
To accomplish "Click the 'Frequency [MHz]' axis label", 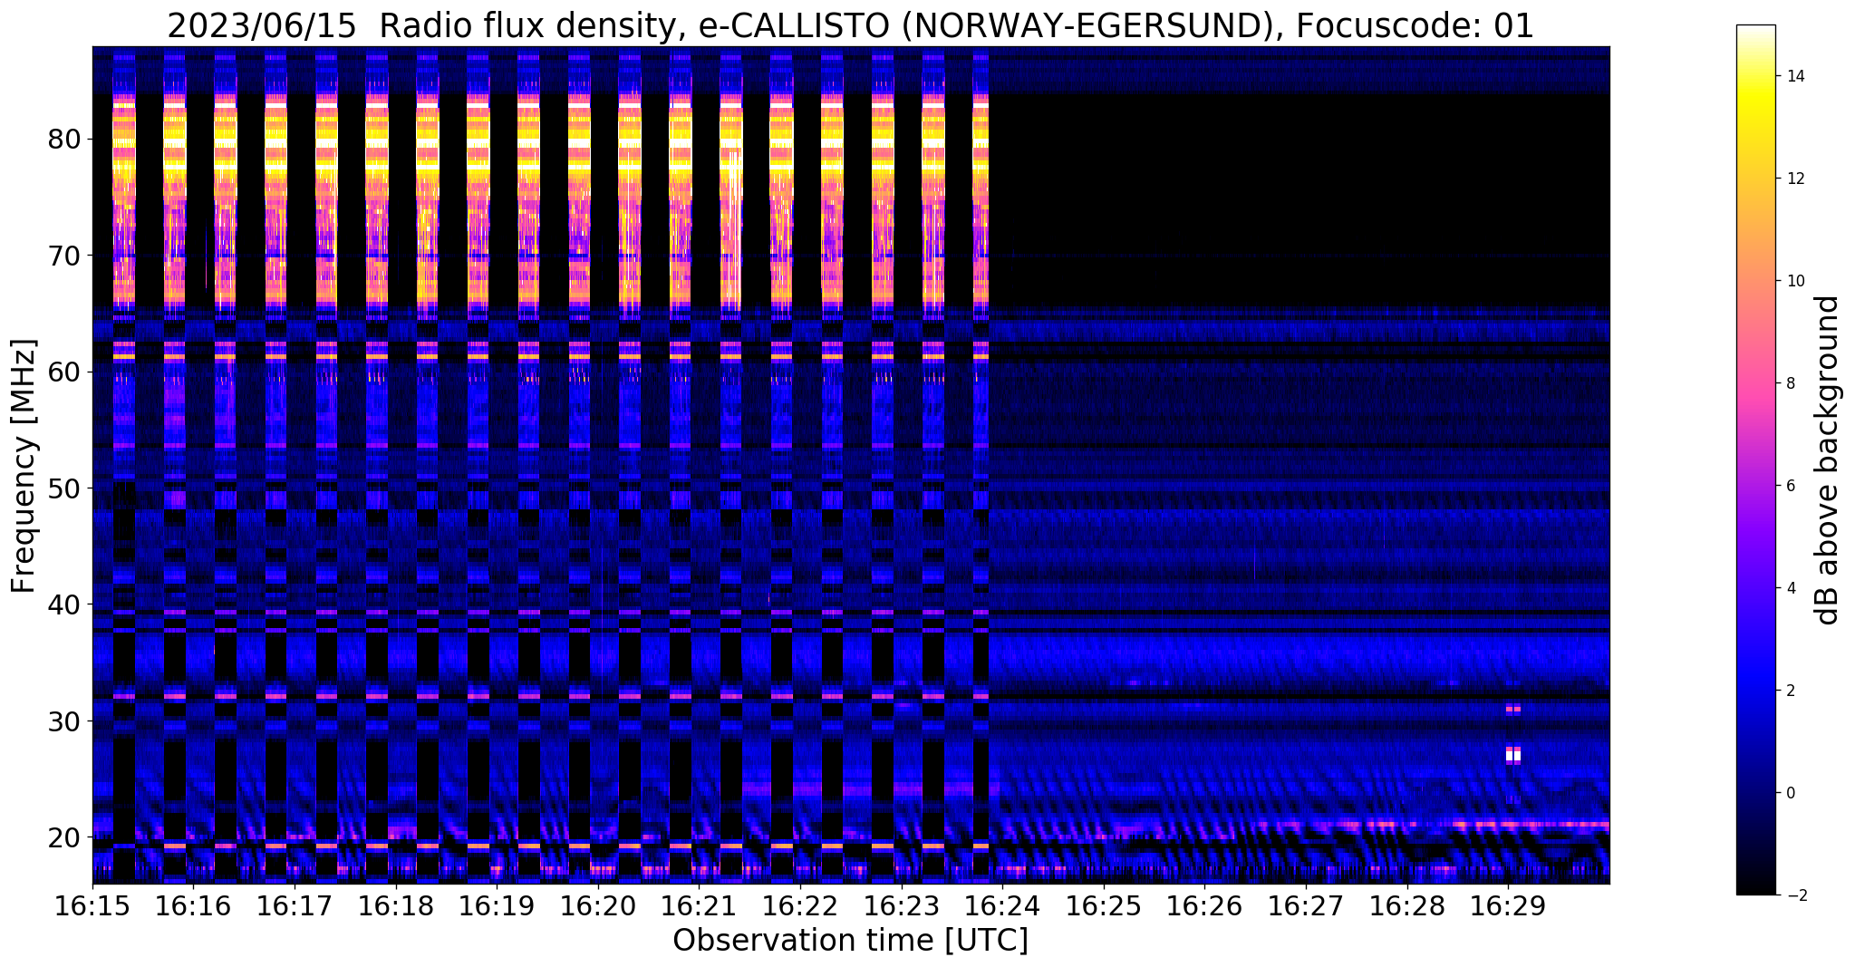I will [x=24, y=466].
